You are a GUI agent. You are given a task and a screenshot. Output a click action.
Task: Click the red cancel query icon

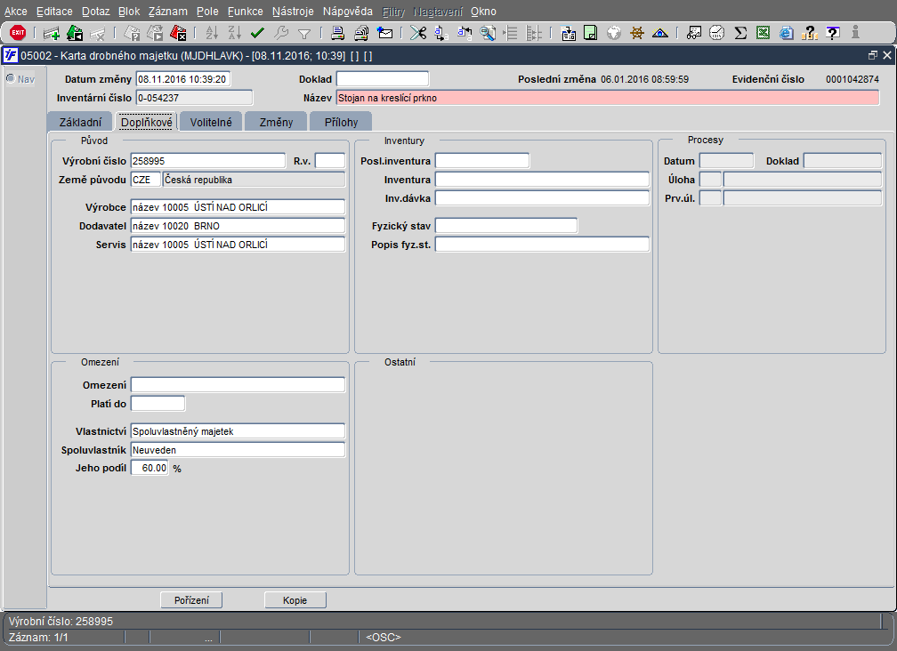(x=179, y=33)
